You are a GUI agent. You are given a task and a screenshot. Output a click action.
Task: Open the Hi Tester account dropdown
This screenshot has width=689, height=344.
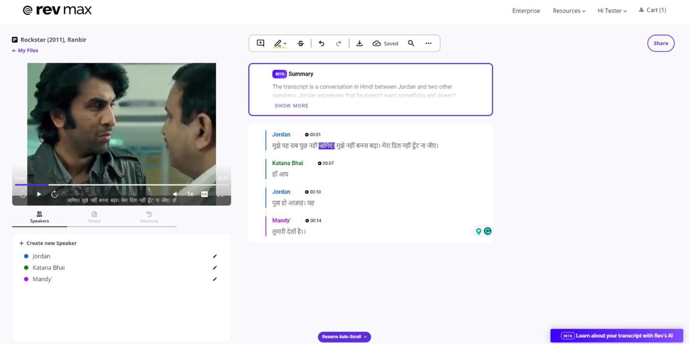click(x=612, y=11)
